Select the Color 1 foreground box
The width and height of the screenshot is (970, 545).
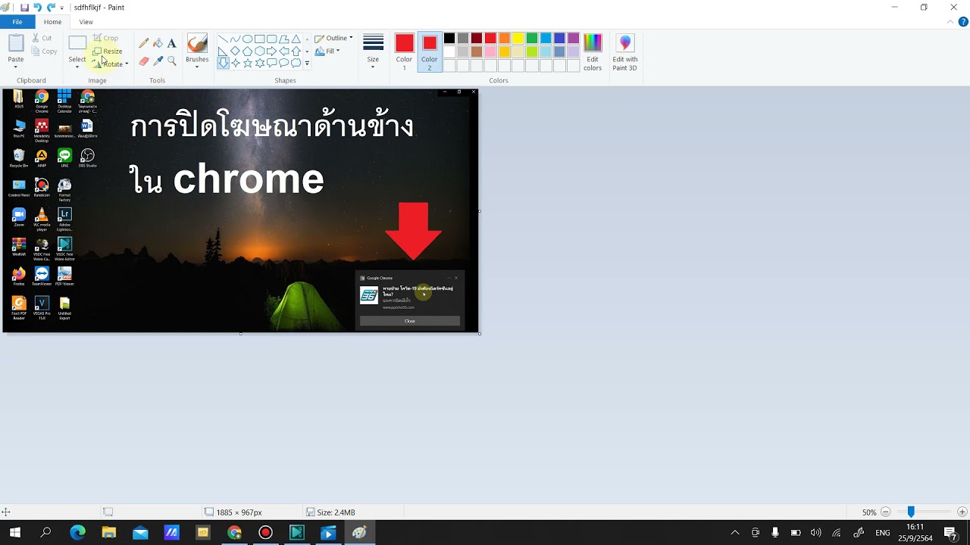(x=404, y=52)
